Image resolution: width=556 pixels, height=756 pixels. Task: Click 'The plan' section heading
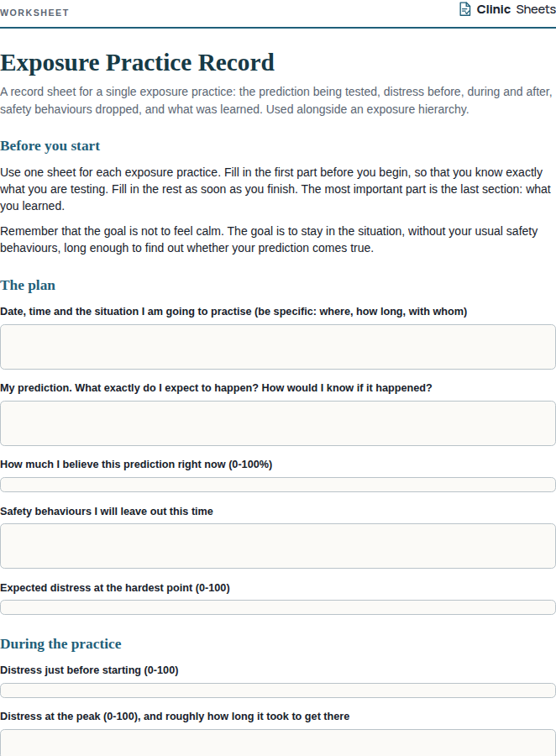28,286
